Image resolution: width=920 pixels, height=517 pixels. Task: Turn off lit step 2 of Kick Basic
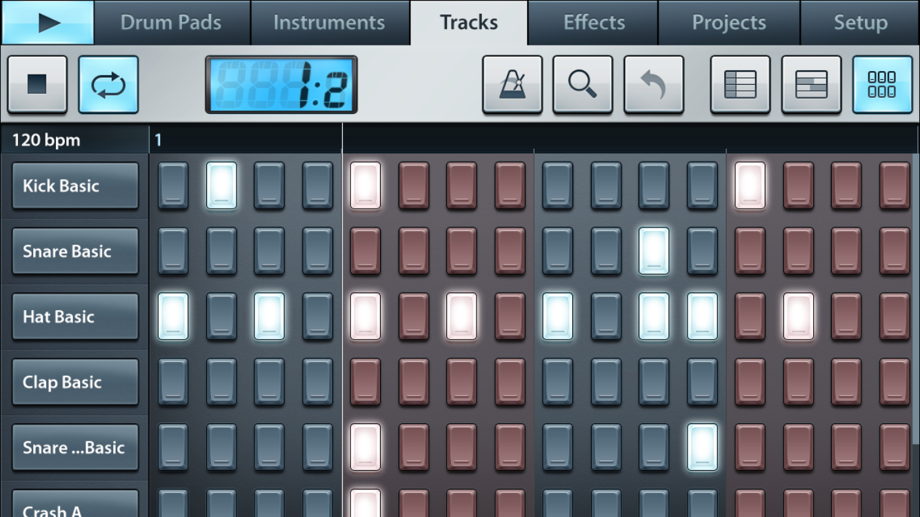coord(221,185)
